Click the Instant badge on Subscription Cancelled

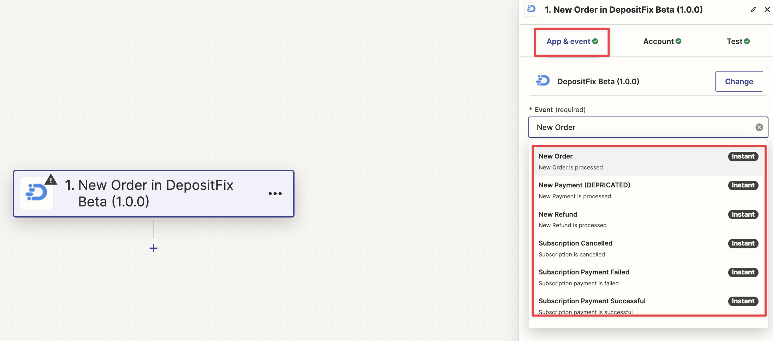pyautogui.click(x=743, y=243)
